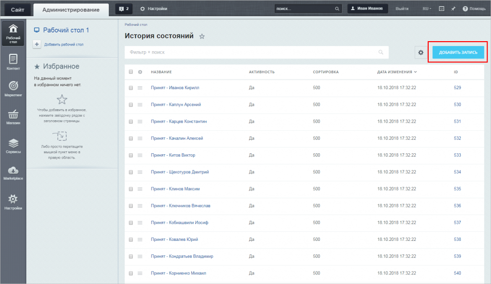Click the Иван Иванов user button
The image size is (491, 284).
pyautogui.click(x=367, y=9)
